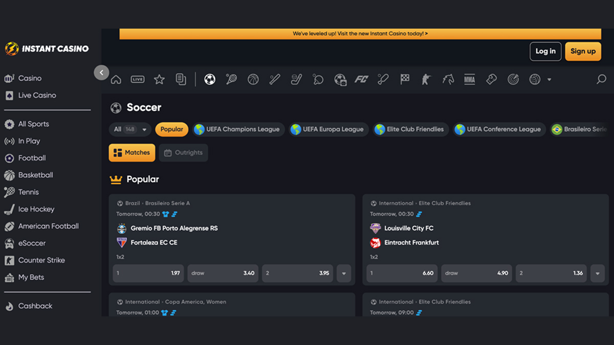614x345 pixels.
Task: Select the Counter Strike soldier icon in toolbar
Action: [x=426, y=79]
